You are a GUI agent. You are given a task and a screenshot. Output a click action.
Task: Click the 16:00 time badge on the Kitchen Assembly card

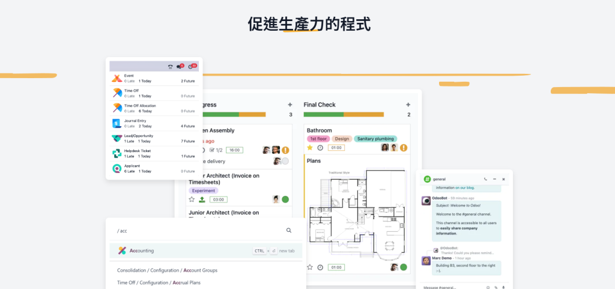235,150
